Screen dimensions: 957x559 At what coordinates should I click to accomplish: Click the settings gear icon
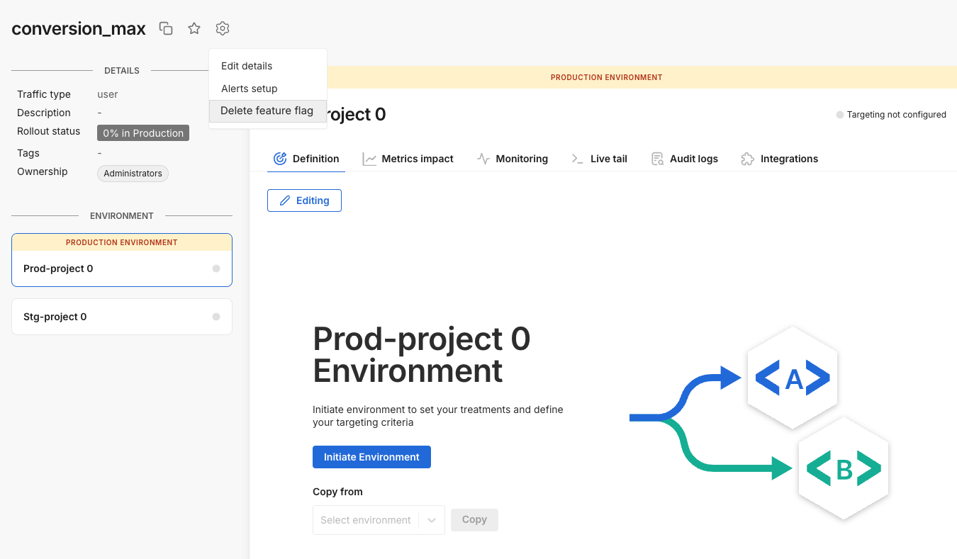click(x=223, y=28)
